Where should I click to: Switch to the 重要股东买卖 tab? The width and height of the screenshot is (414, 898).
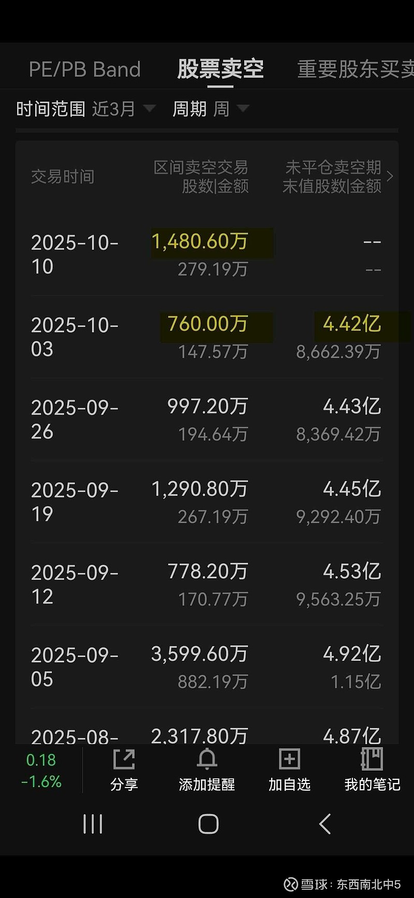point(355,70)
